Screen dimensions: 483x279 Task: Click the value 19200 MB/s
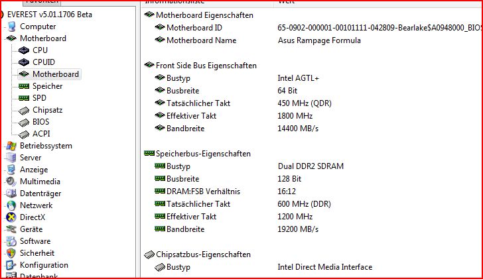(298, 229)
